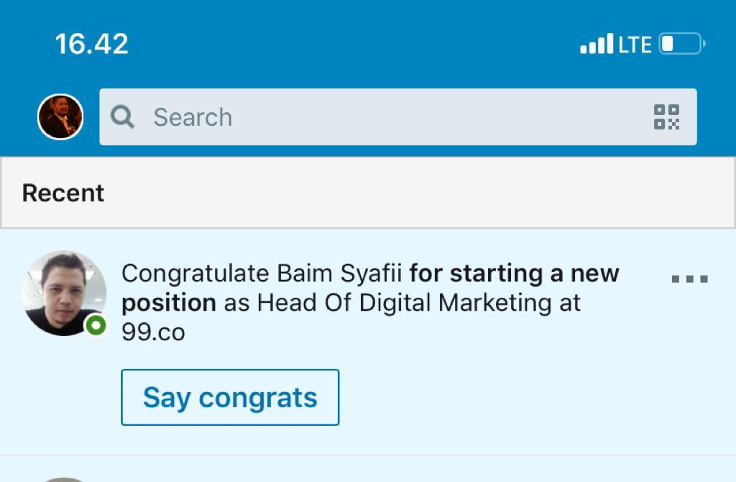Tap the LTE network indicator
Screen dimensions: 736x482
[635, 45]
